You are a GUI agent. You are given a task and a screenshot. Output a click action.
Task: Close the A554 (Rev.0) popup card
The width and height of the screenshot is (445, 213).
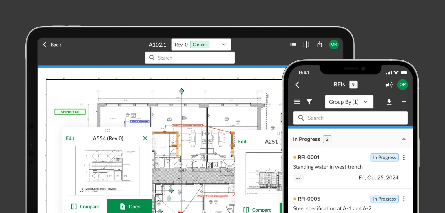point(145,138)
